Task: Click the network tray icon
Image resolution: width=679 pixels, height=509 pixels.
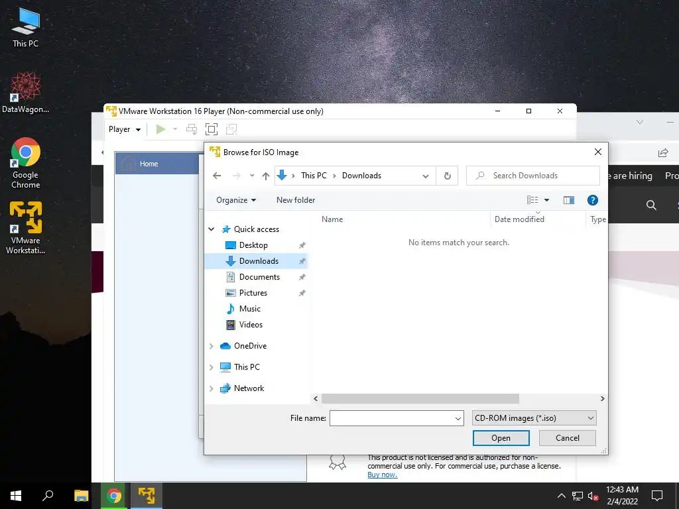Action: click(578, 496)
